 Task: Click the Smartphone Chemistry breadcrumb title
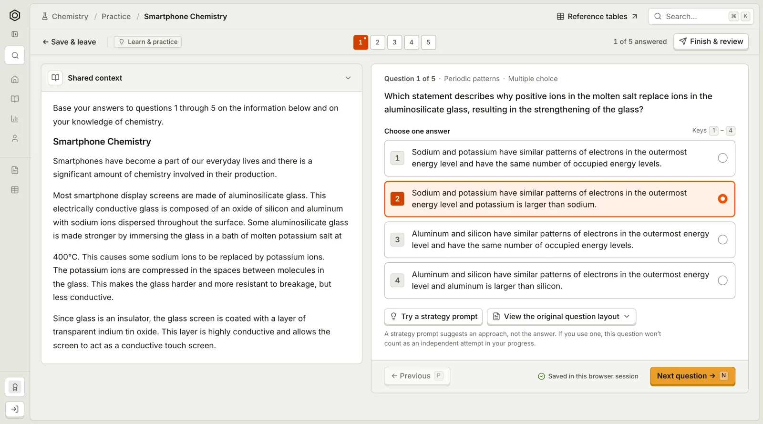(186, 16)
